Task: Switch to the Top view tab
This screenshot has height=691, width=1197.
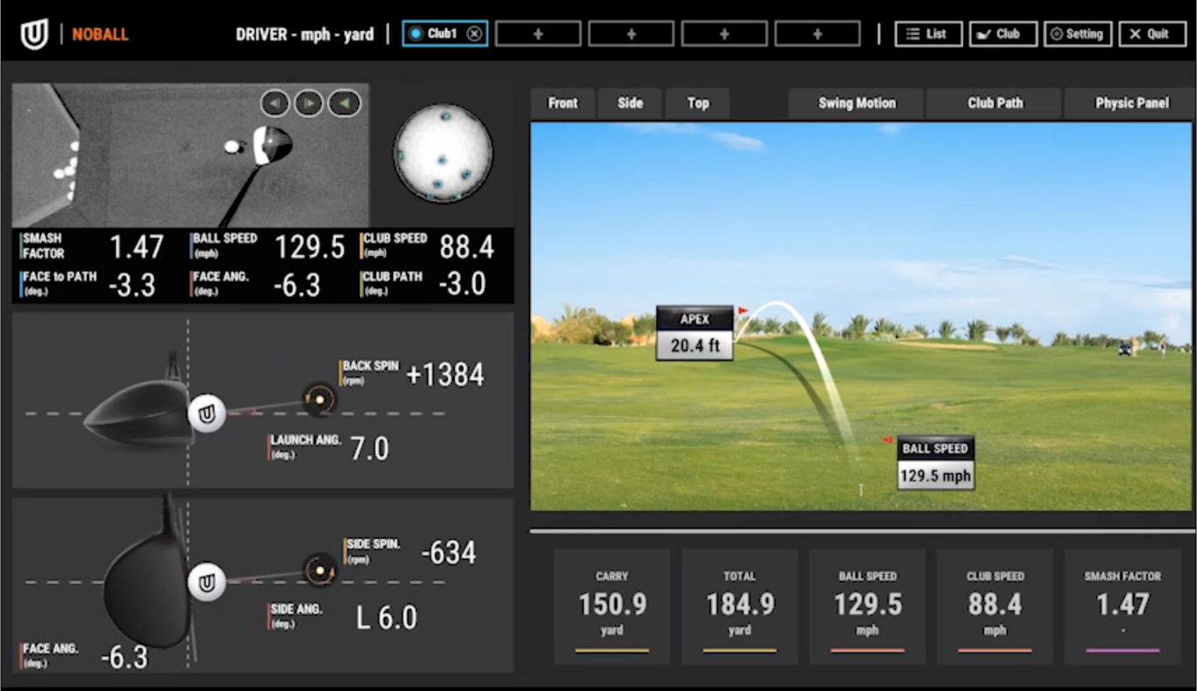Action: tap(697, 103)
